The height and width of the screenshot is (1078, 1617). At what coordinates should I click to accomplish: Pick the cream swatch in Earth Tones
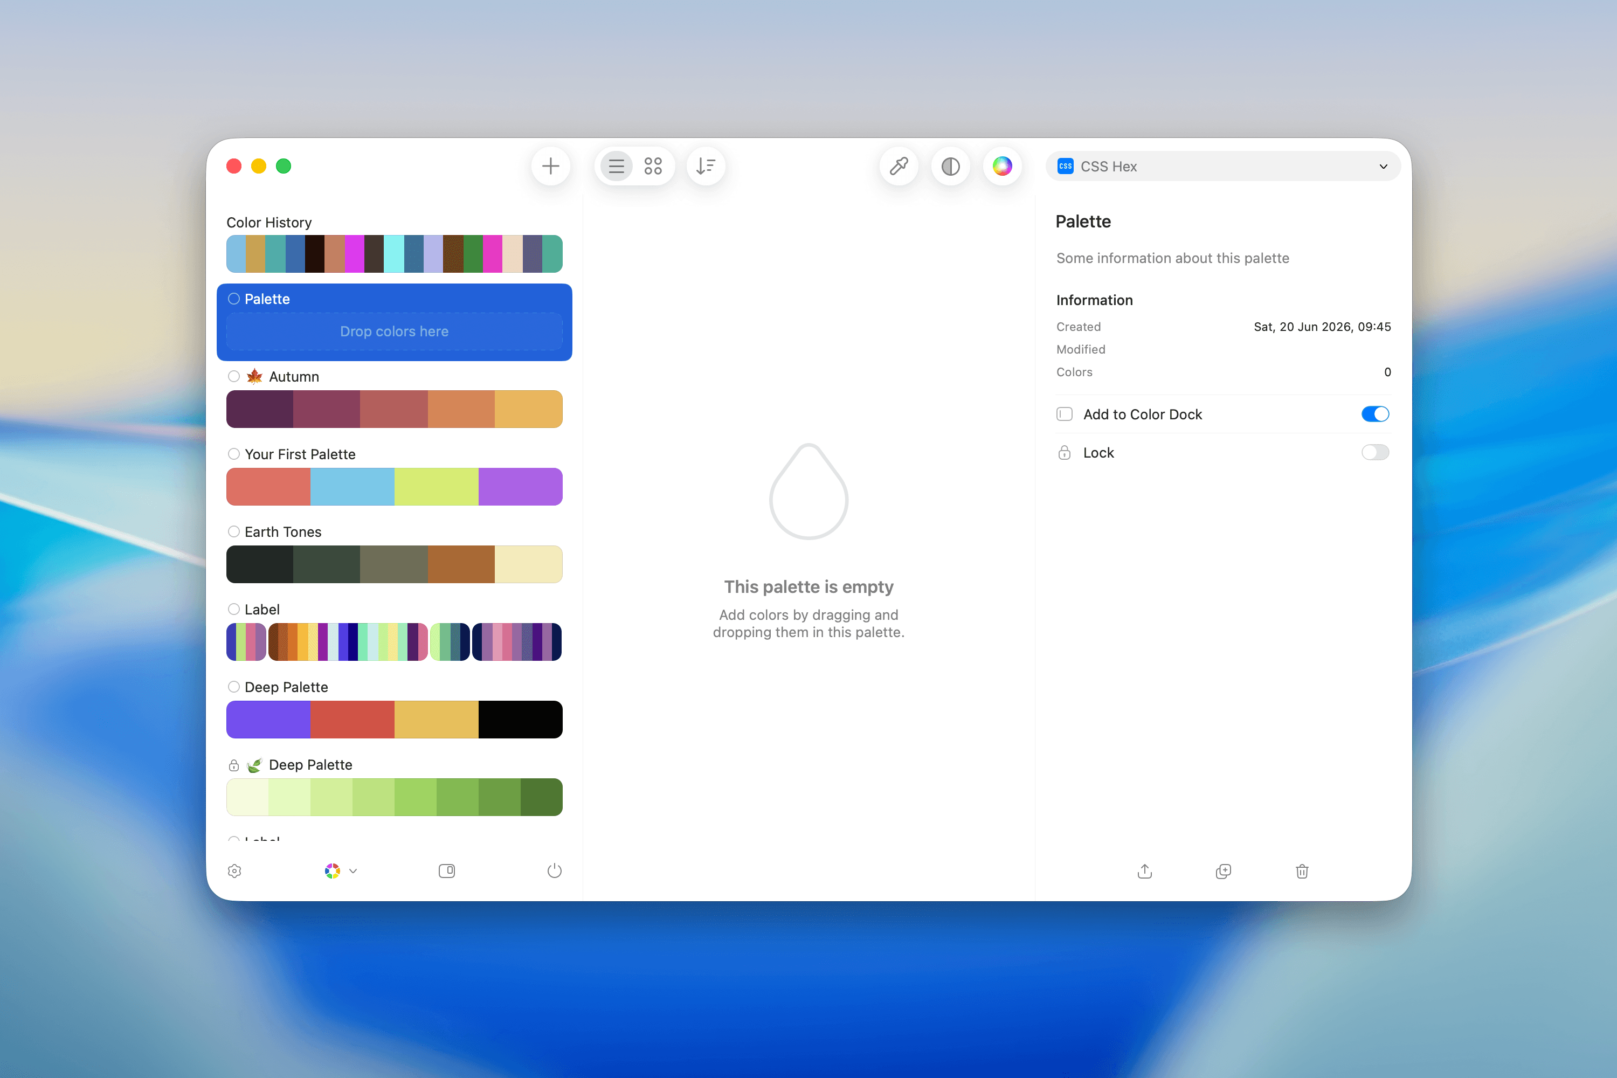[529, 564]
